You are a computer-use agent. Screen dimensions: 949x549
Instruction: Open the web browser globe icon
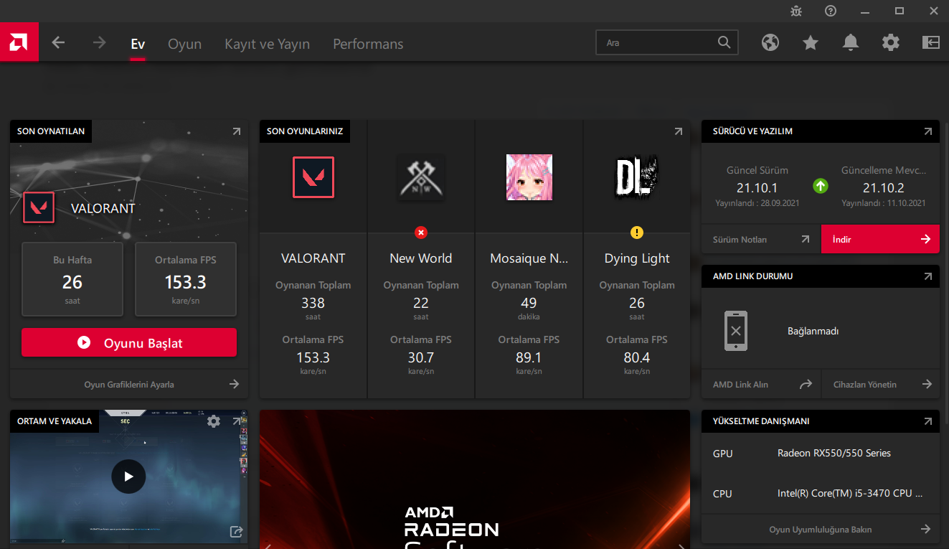[770, 42]
